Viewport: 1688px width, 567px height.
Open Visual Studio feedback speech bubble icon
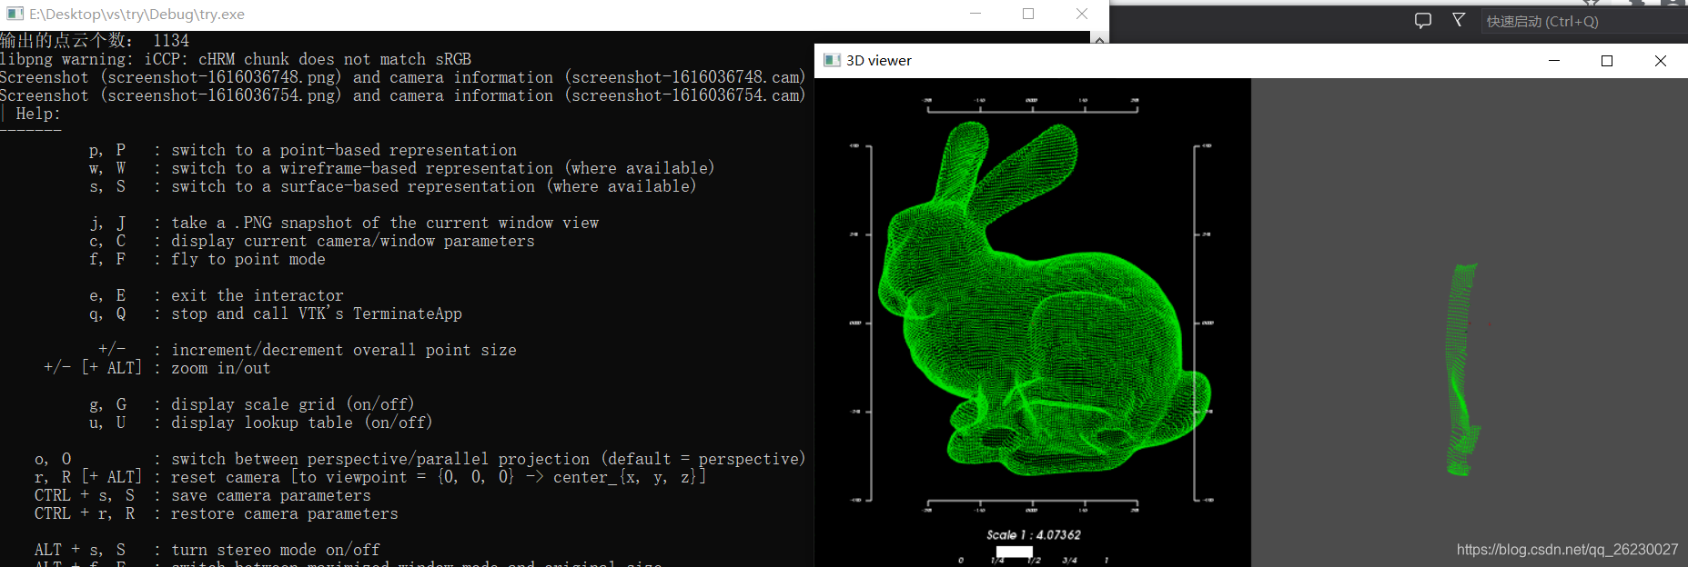(1423, 20)
